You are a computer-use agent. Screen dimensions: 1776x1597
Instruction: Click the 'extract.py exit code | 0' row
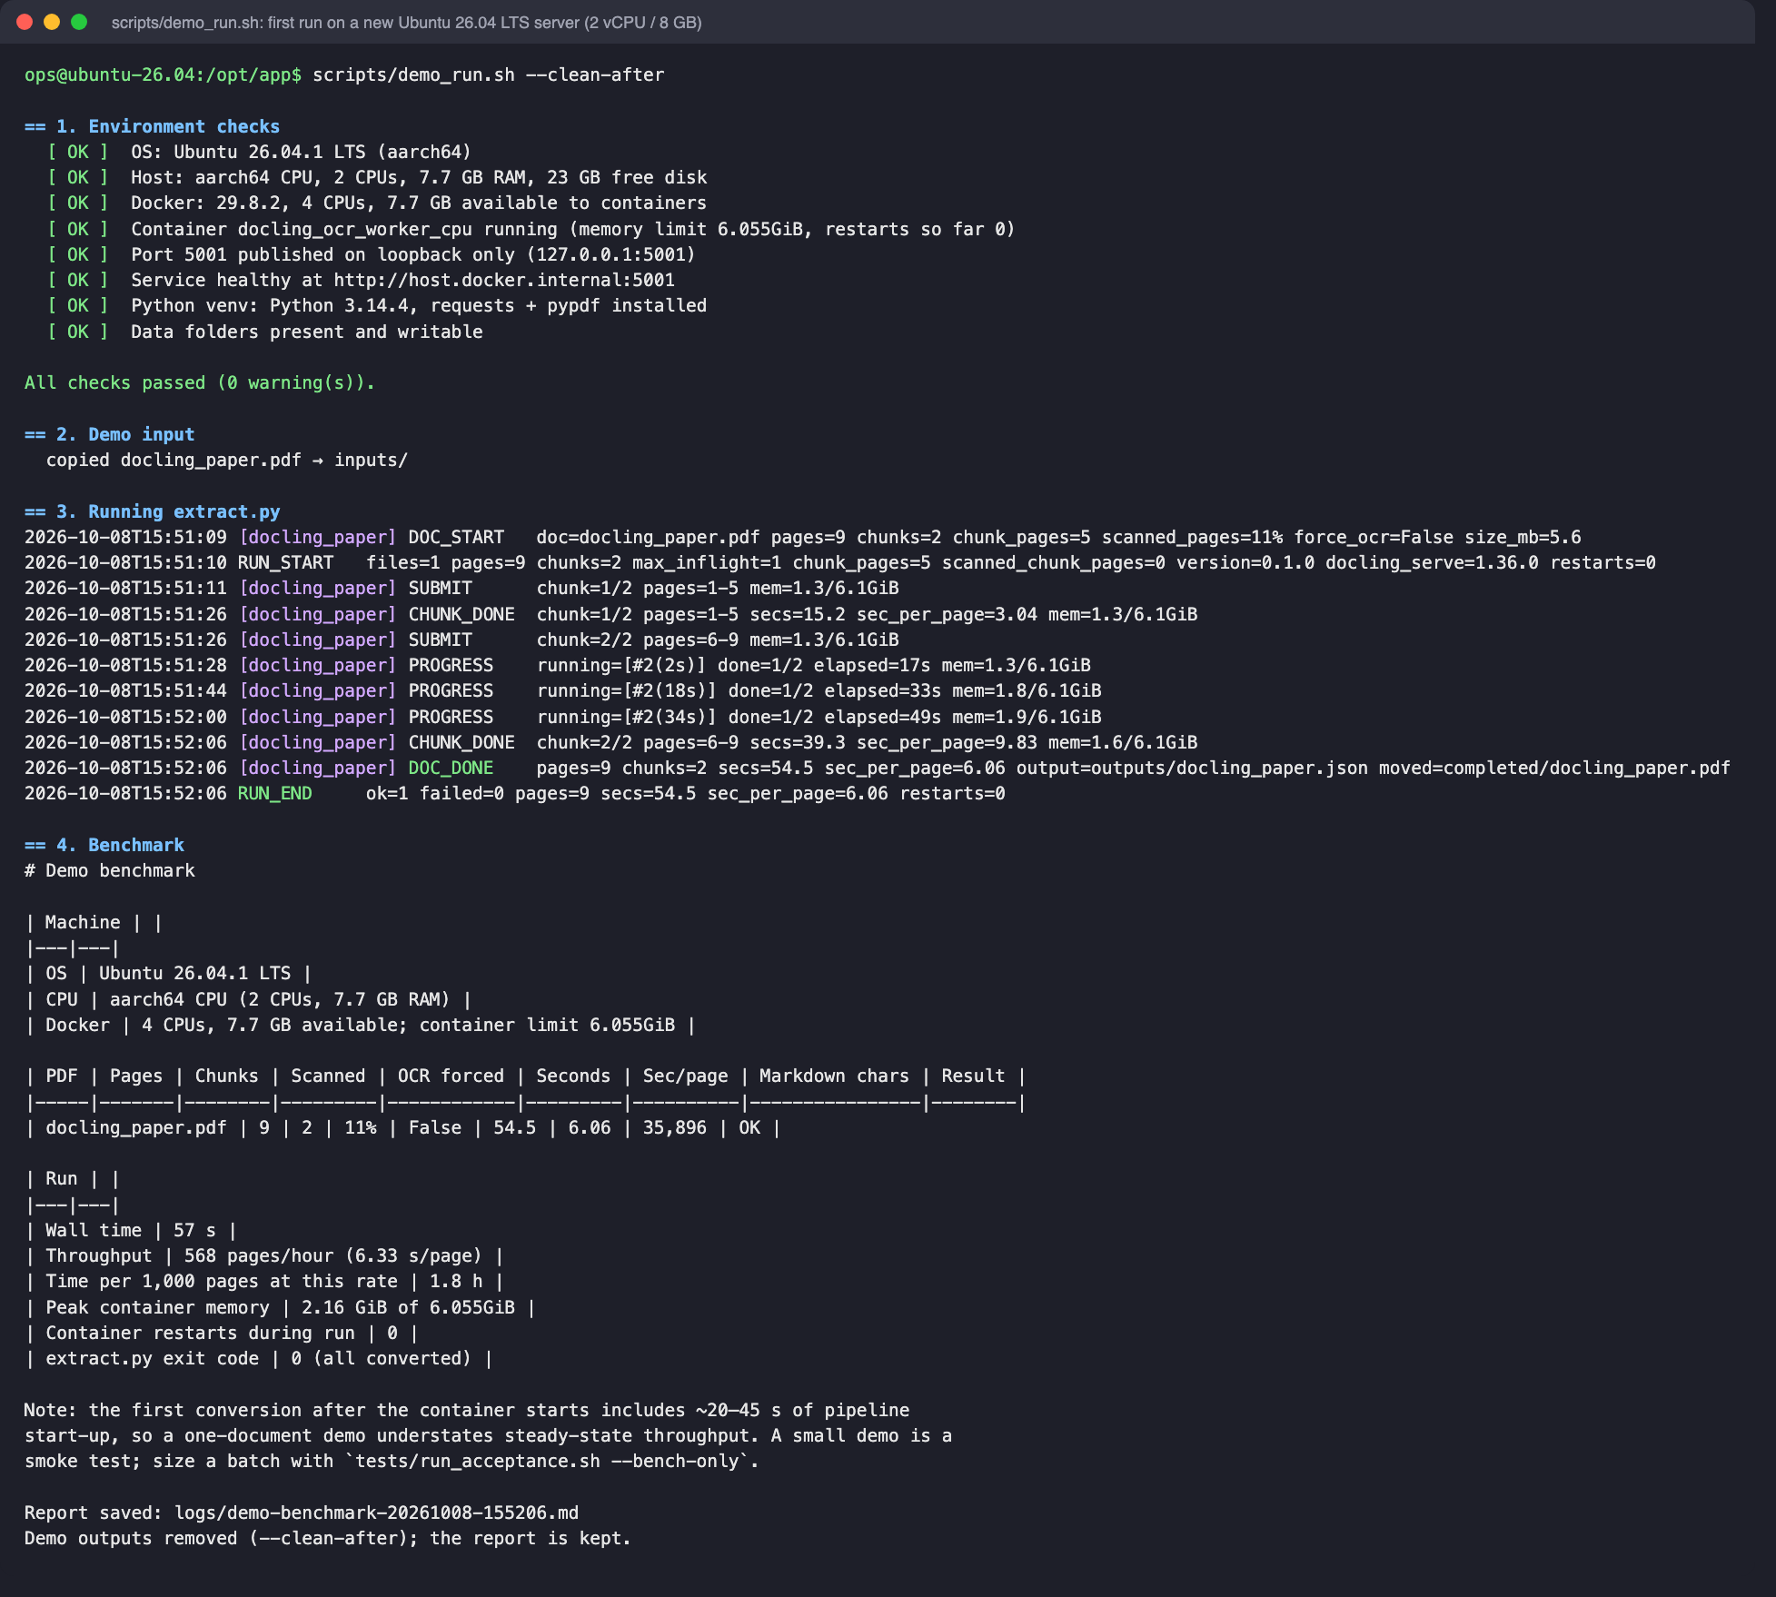tap(259, 1358)
